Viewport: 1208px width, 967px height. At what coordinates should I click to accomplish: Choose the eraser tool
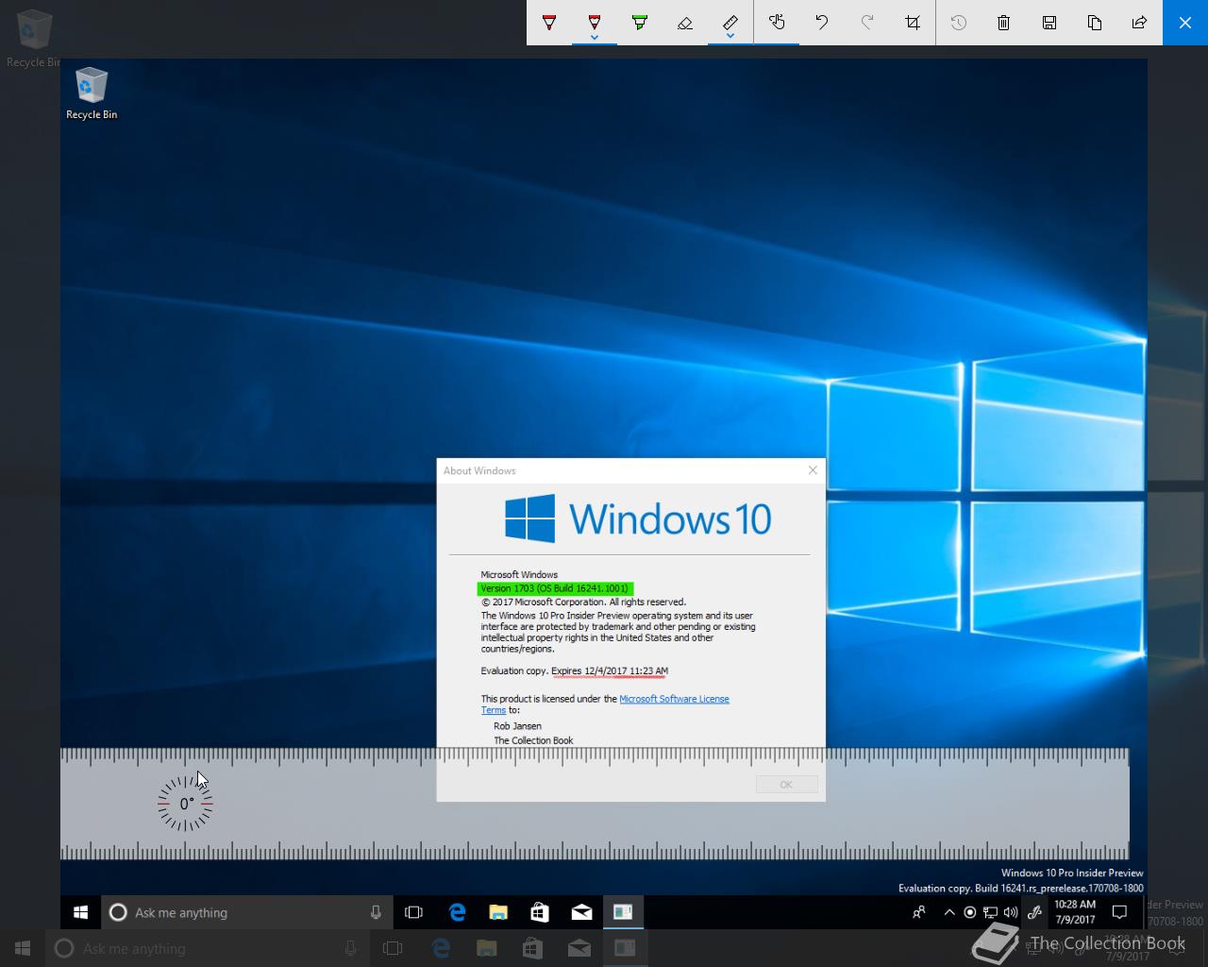[x=685, y=23]
